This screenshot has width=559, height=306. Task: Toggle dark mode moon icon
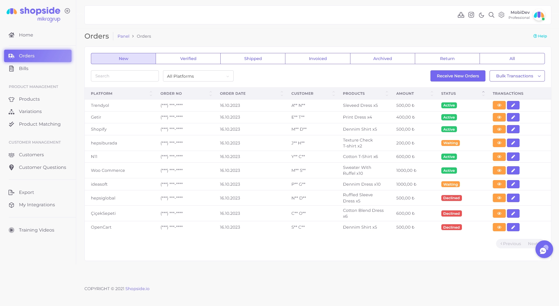point(481,15)
